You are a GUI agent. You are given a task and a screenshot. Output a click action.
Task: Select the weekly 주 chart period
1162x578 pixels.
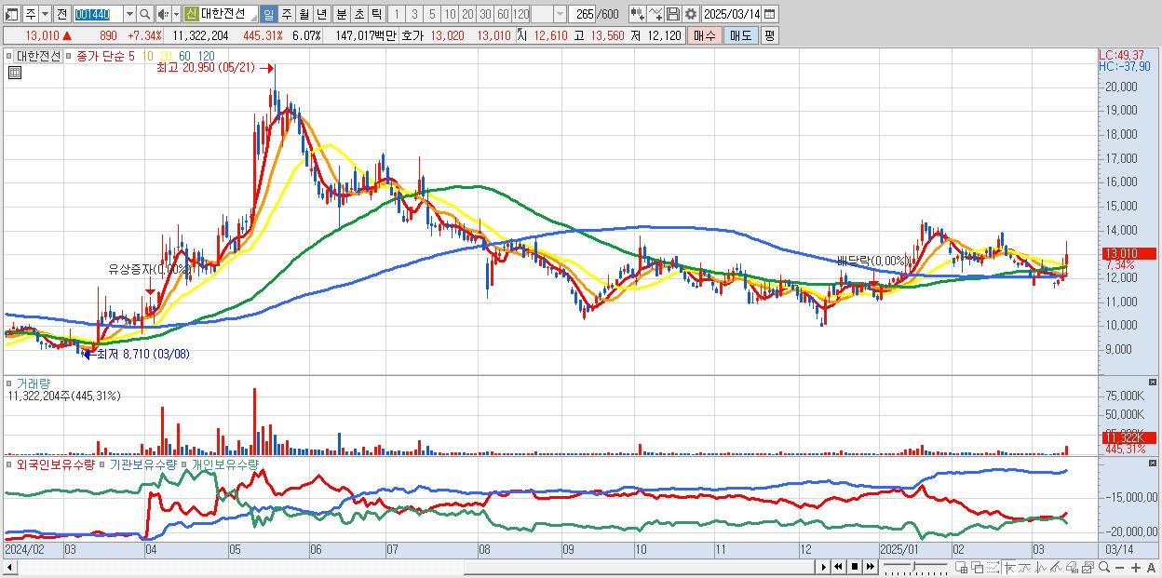(286, 14)
